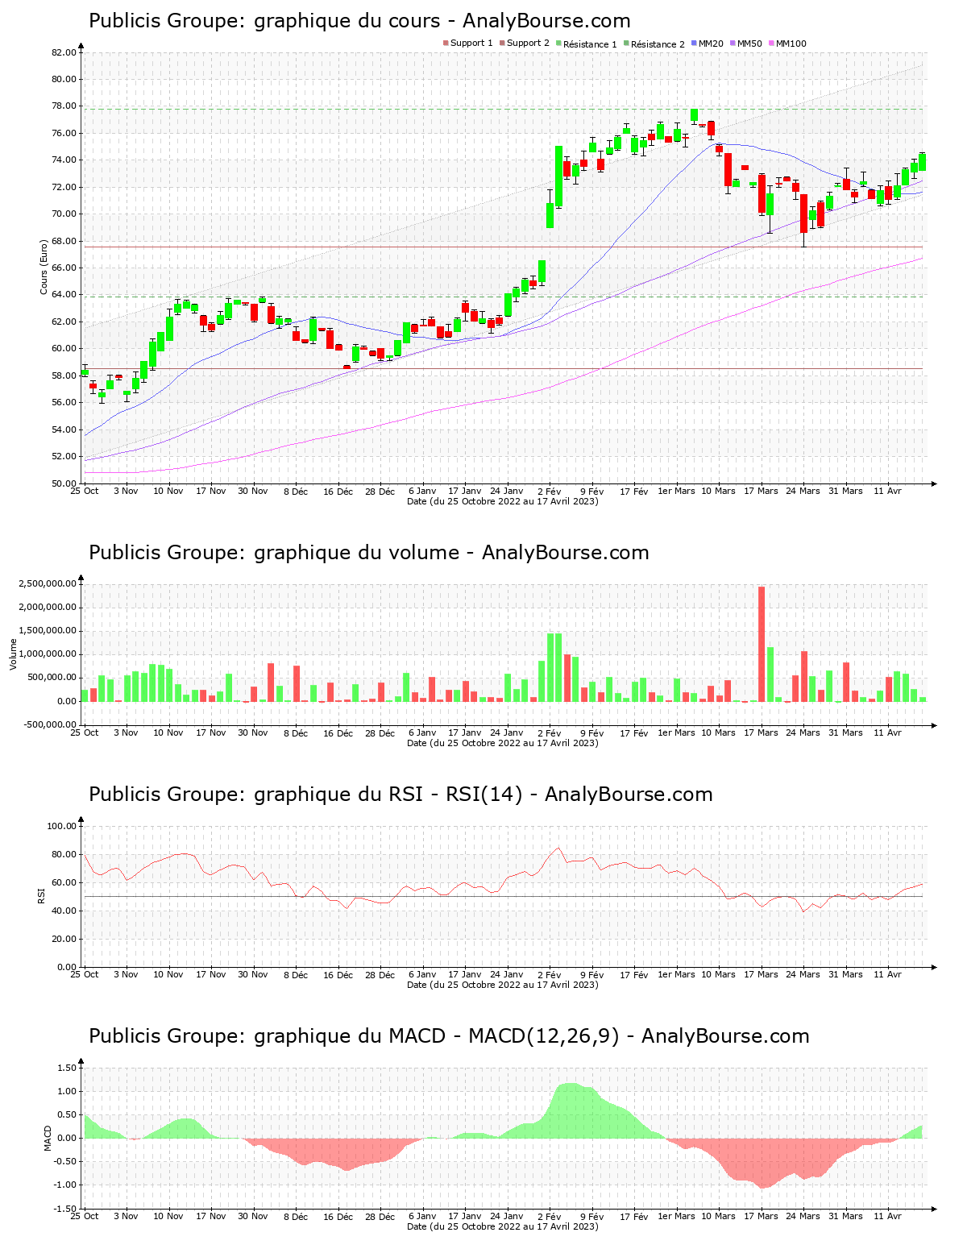Click the right arrow on the price chart x-axis
Image resolution: width=967 pixels, height=1249 pixels.
933,483
